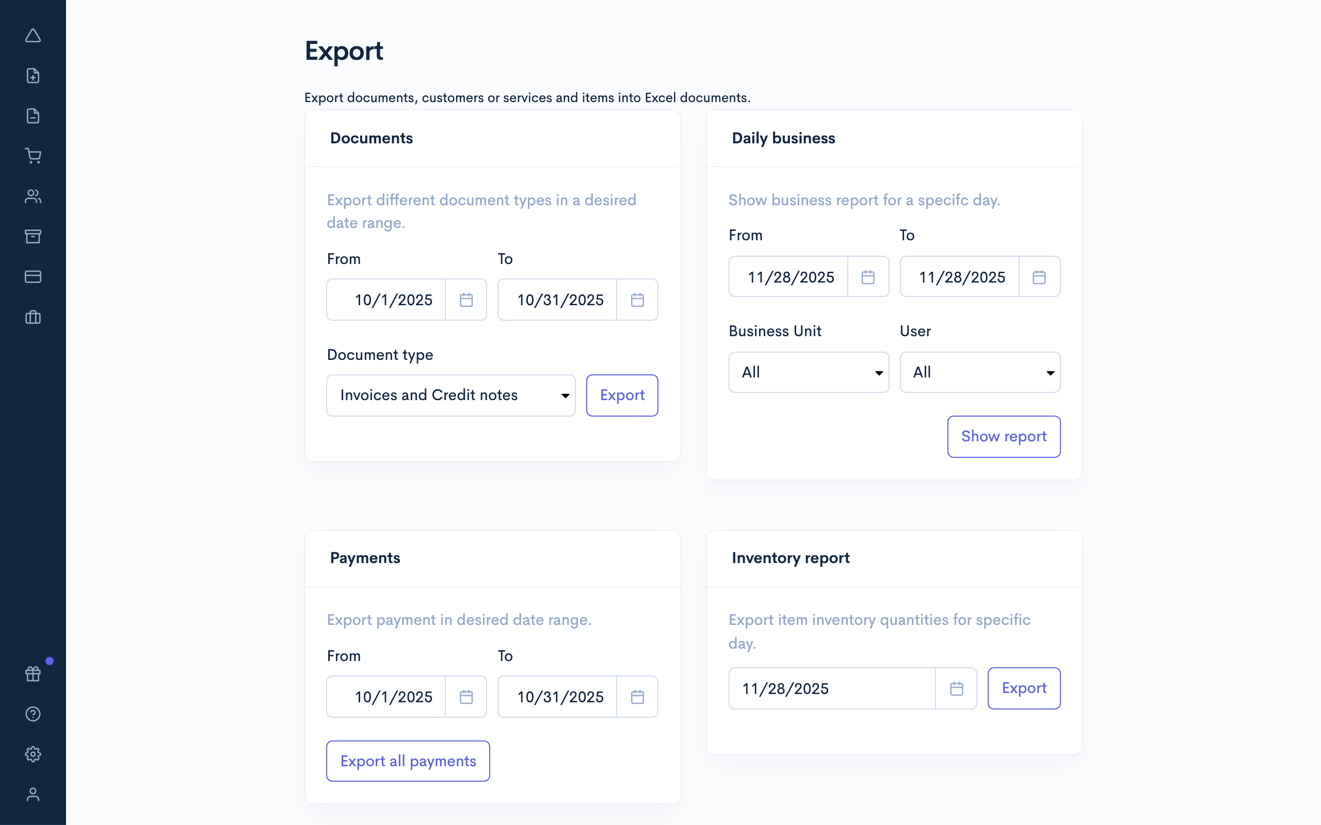
Task: Open the gift icon with notification dot
Action: pyautogui.click(x=34, y=673)
